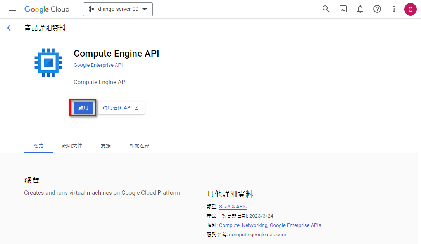Open the three-dot more options menu
Screen dimensions: 421x244
pos(394,9)
